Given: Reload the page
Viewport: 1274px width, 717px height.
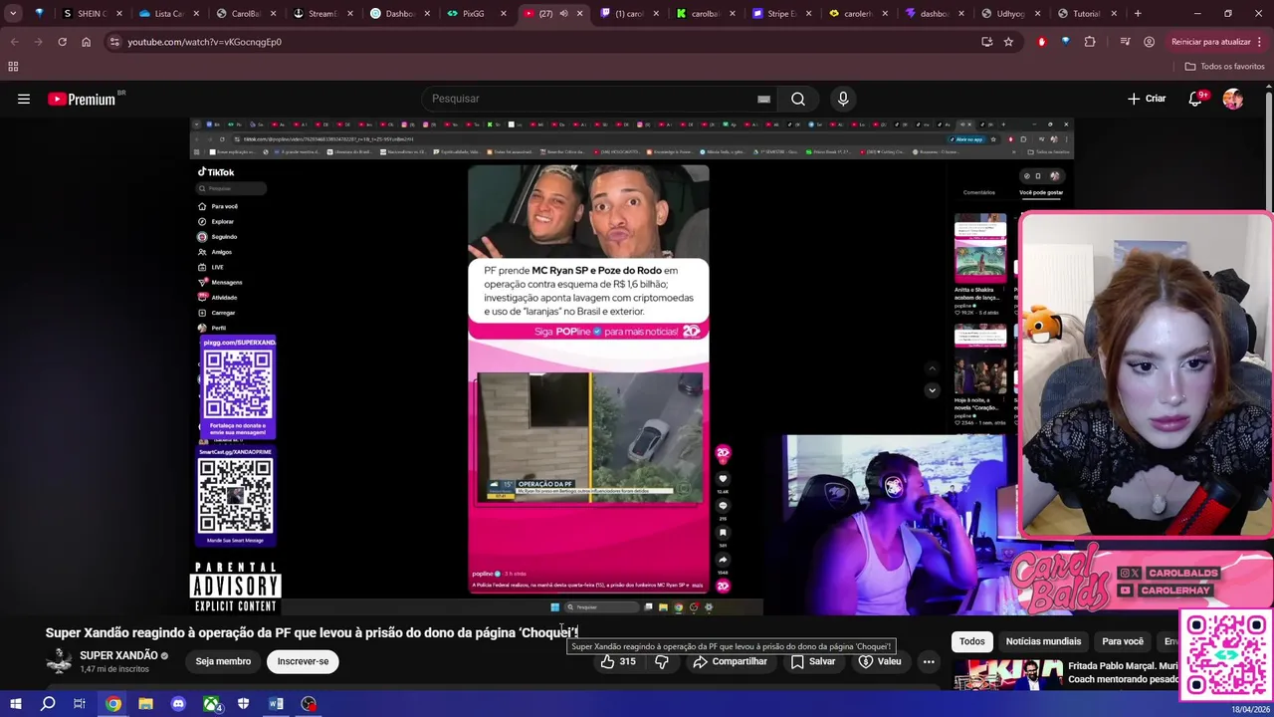Looking at the screenshot, I should pyautogui.click(x=62, y=42).
